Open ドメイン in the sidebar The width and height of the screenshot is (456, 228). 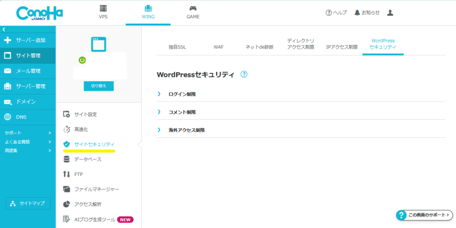[x=28, y=102]
